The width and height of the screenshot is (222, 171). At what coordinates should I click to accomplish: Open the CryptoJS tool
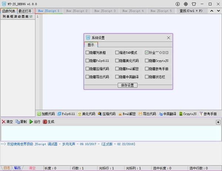[188, 114]
